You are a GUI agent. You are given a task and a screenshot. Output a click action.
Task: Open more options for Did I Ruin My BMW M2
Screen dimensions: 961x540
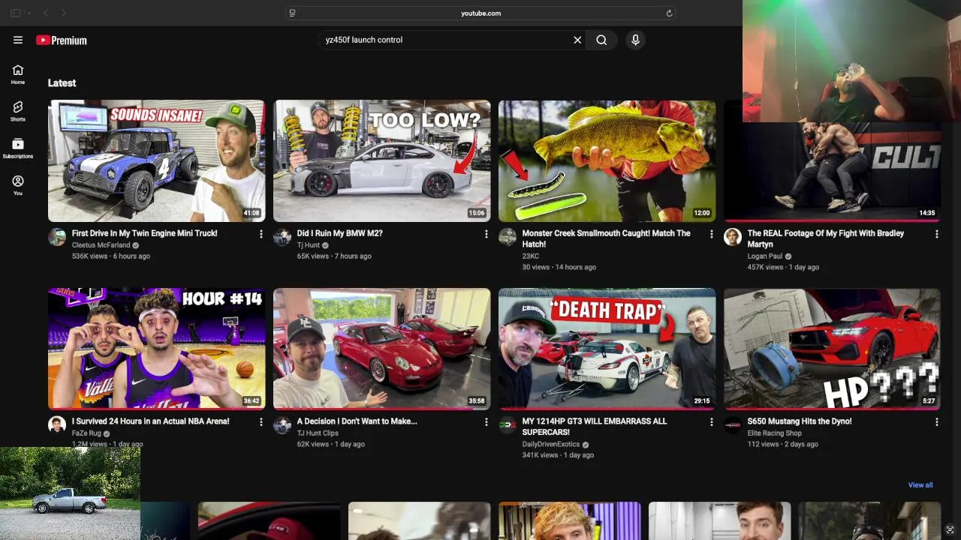coord(487,234)
